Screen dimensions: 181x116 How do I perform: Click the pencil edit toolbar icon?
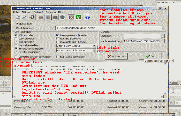[25, 18]
